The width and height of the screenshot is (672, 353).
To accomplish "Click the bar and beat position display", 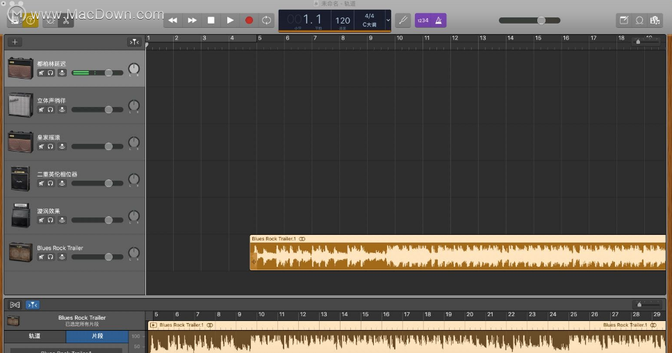I will coord(304,19).
